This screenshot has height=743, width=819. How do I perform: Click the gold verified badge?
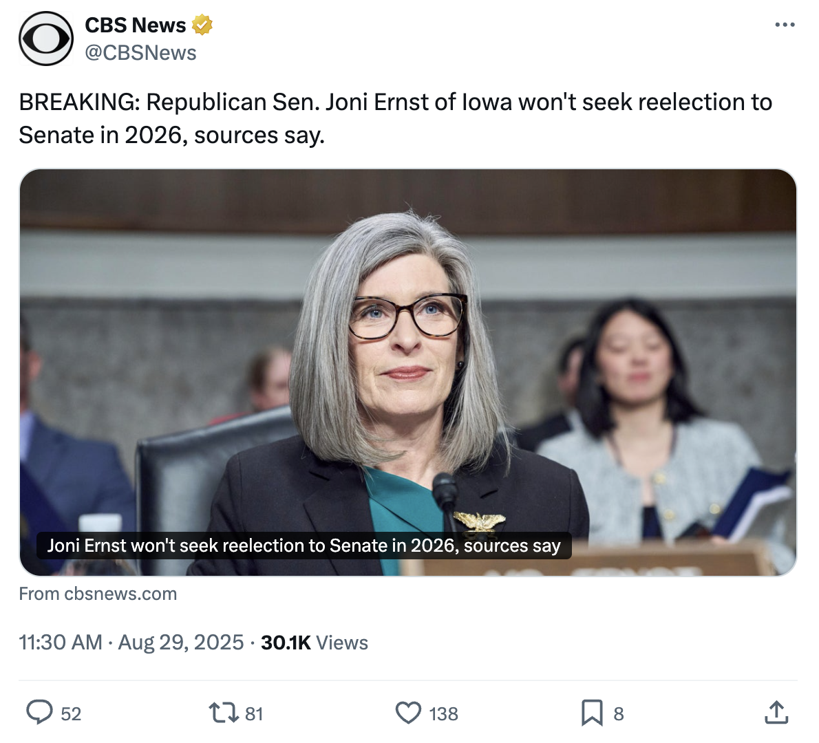point(202,25)
